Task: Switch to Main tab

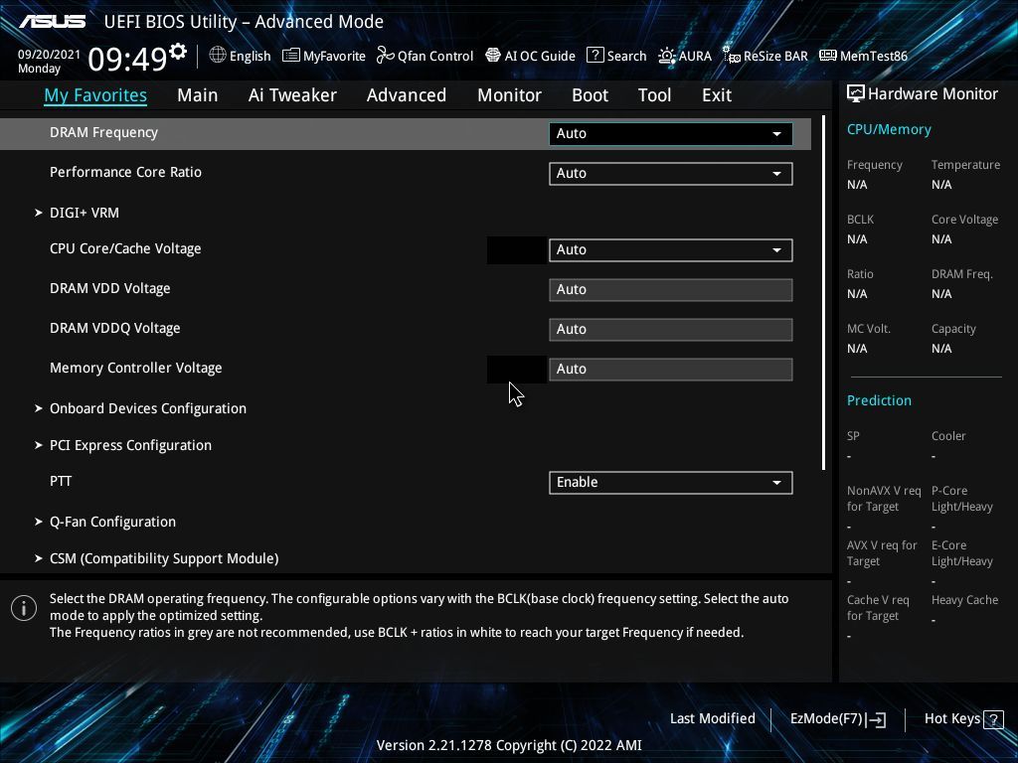Action: pyautogui.click(x=198, y=95)
